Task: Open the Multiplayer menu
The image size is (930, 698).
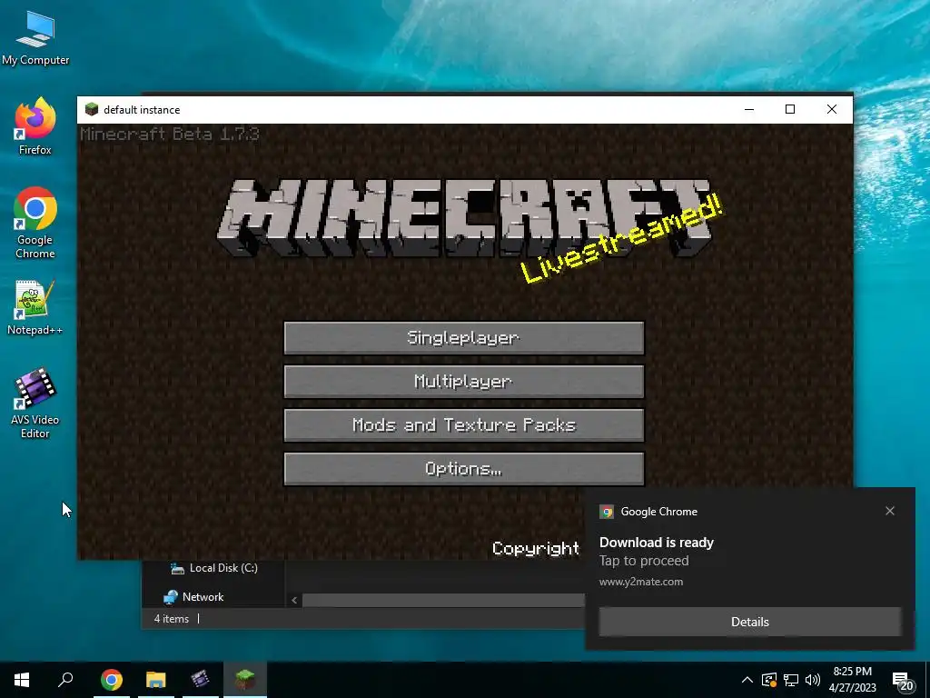Action: [x=464, y=381]
